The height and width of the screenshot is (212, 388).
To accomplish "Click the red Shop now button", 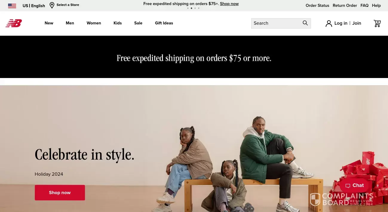I will (60, 193).
